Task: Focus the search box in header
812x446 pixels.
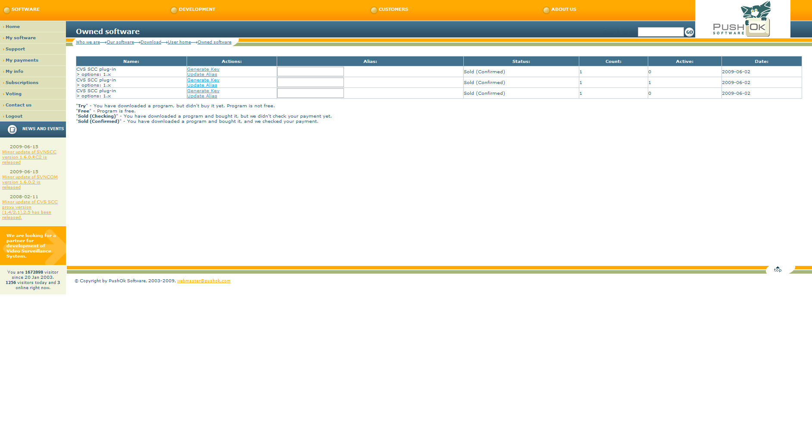Action: tap(660, 32)
